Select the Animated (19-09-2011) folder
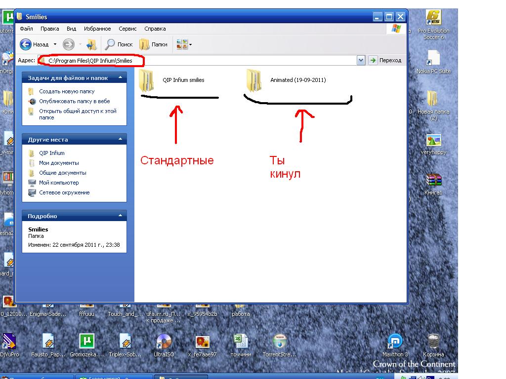This screenshot has width=506, height=379. pos(286,80)
